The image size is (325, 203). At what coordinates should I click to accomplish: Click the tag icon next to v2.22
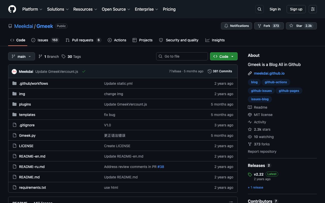pos(250,174)
